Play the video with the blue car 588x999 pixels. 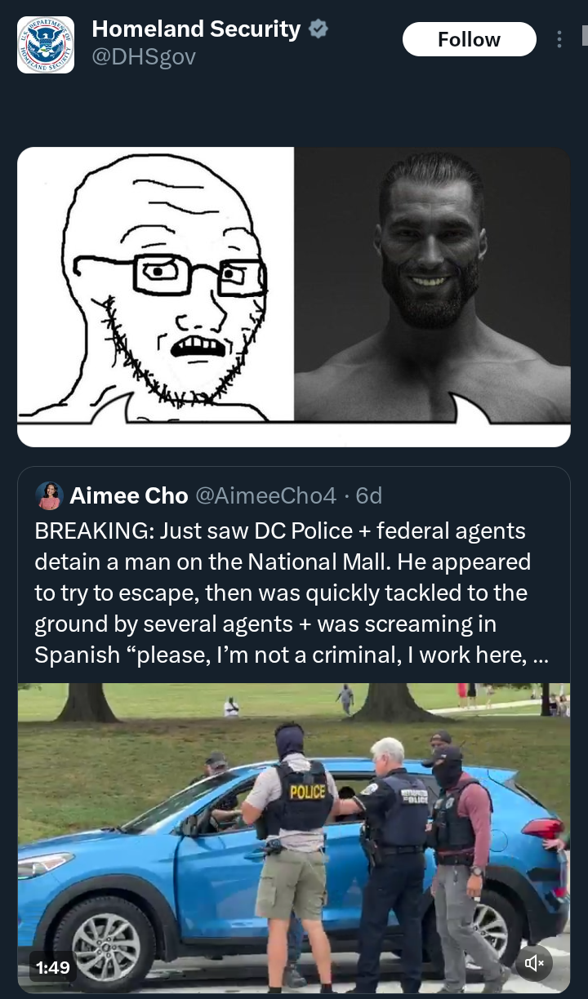point(294,838)
